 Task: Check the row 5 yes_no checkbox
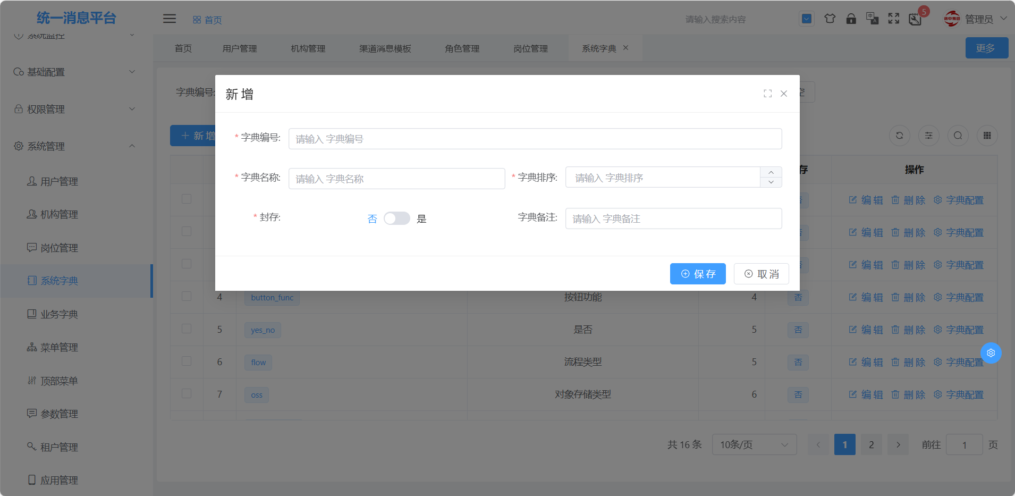point(187,329)
